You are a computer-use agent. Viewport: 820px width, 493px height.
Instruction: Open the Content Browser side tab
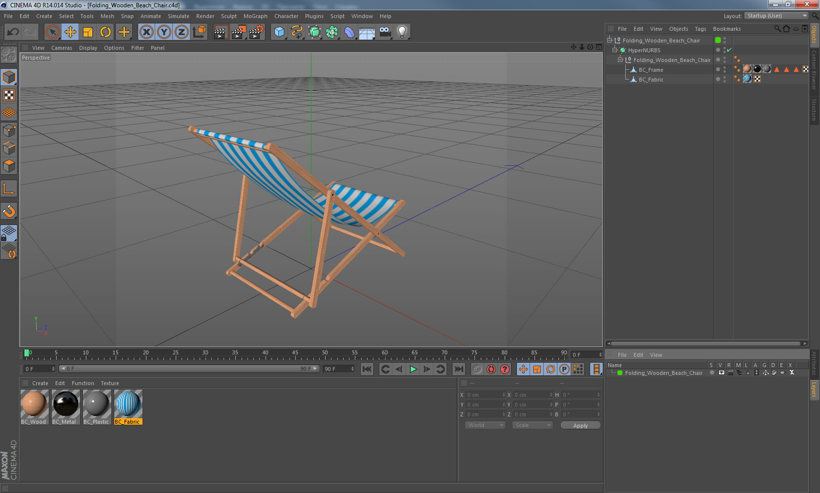[x=814, y=70]
